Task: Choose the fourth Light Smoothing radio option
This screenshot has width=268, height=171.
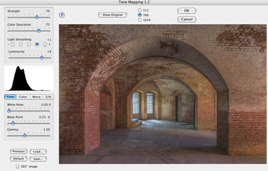Action: point(37,45)
